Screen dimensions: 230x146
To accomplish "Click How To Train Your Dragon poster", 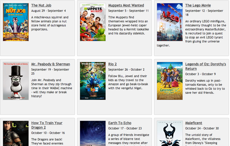I will click(x=16, y=133).
